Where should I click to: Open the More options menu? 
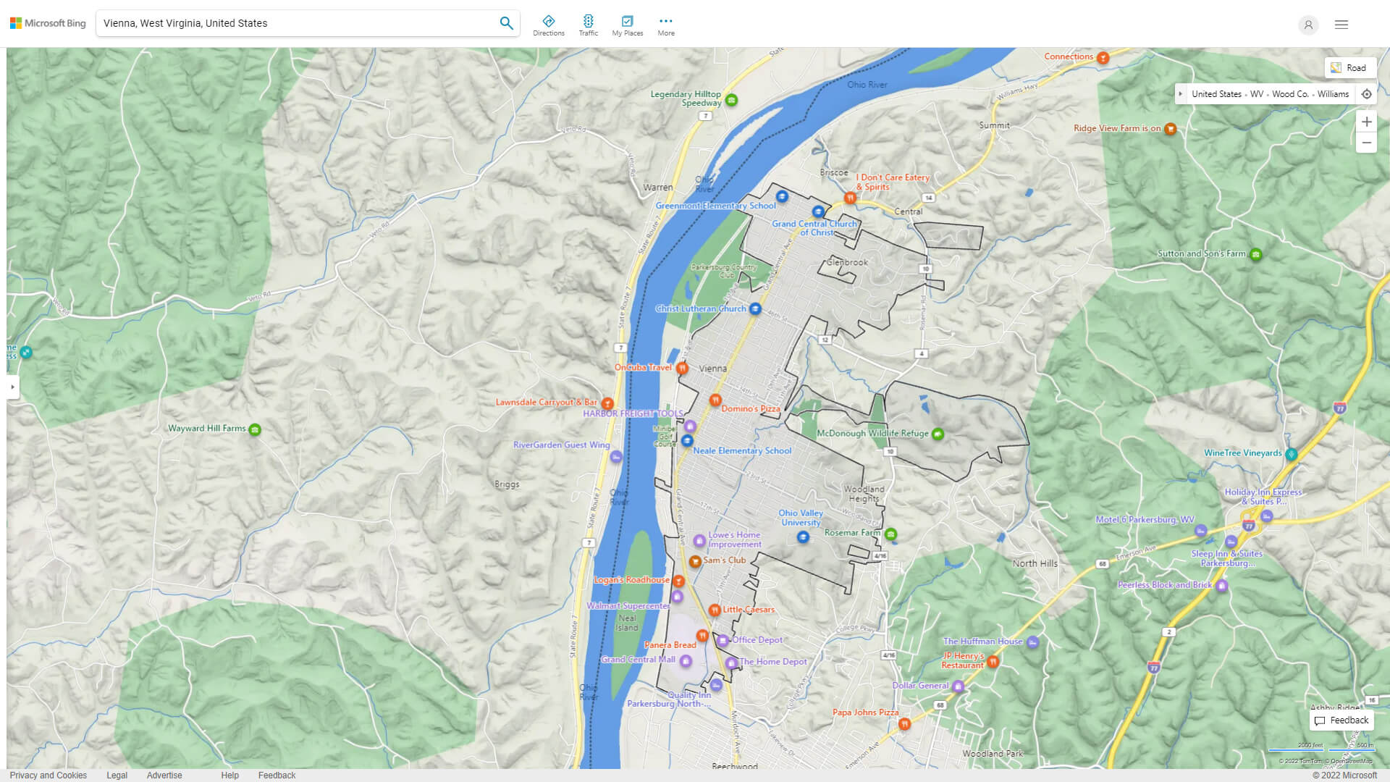coord(665,24)
